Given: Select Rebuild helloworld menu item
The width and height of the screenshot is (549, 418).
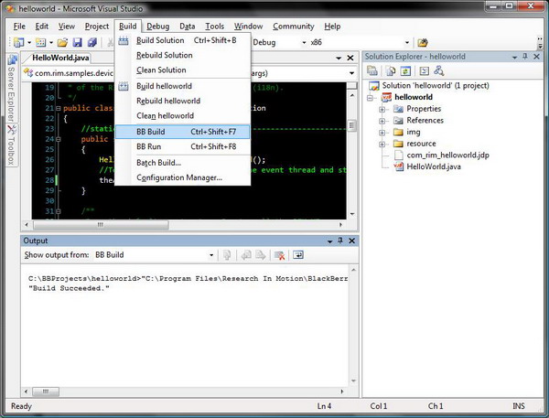Looking at the screenshot, I should click(182, 101).
